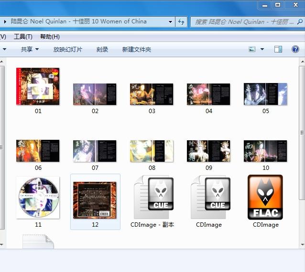
Task: Click the file name label 12
Action: pyautogui.click(x=95, y=225)
